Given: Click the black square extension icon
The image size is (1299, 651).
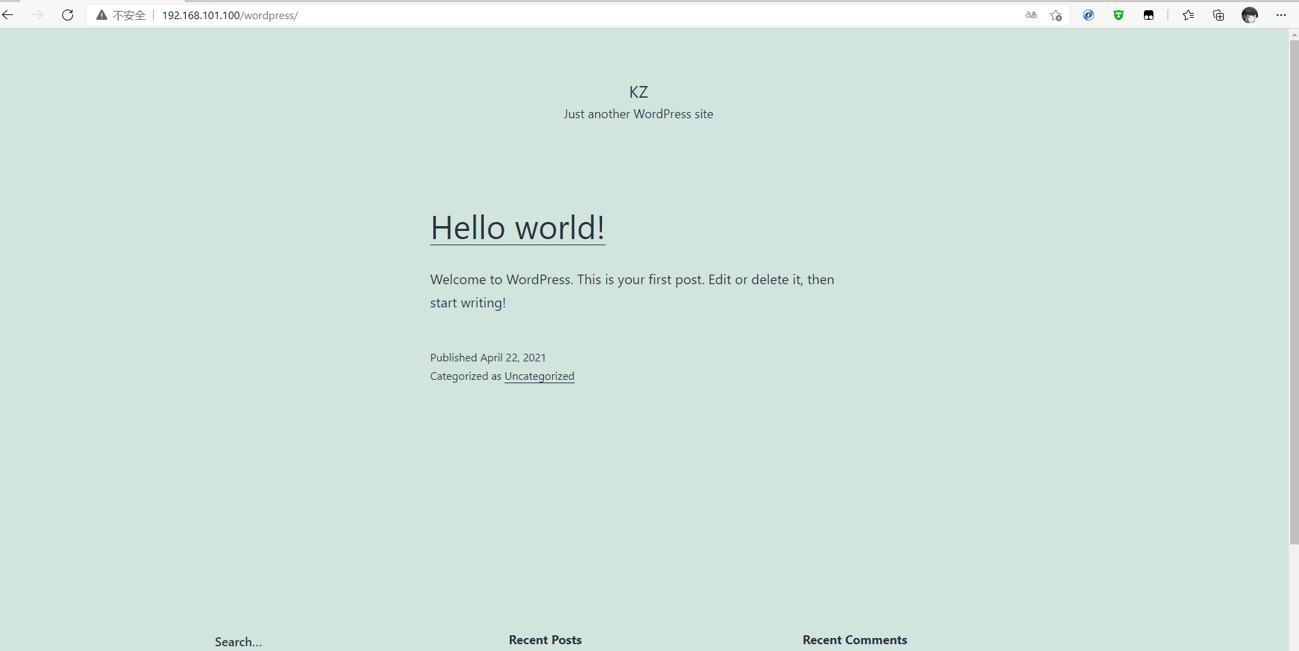Looking at the screenshot, I should (x=1149, y=15).
